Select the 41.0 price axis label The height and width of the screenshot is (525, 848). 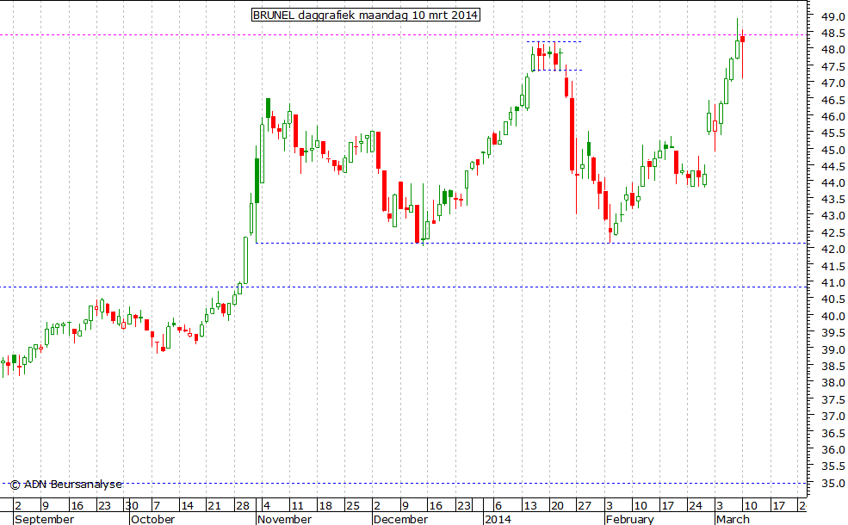pyautogui.click(x=833, y=283)
